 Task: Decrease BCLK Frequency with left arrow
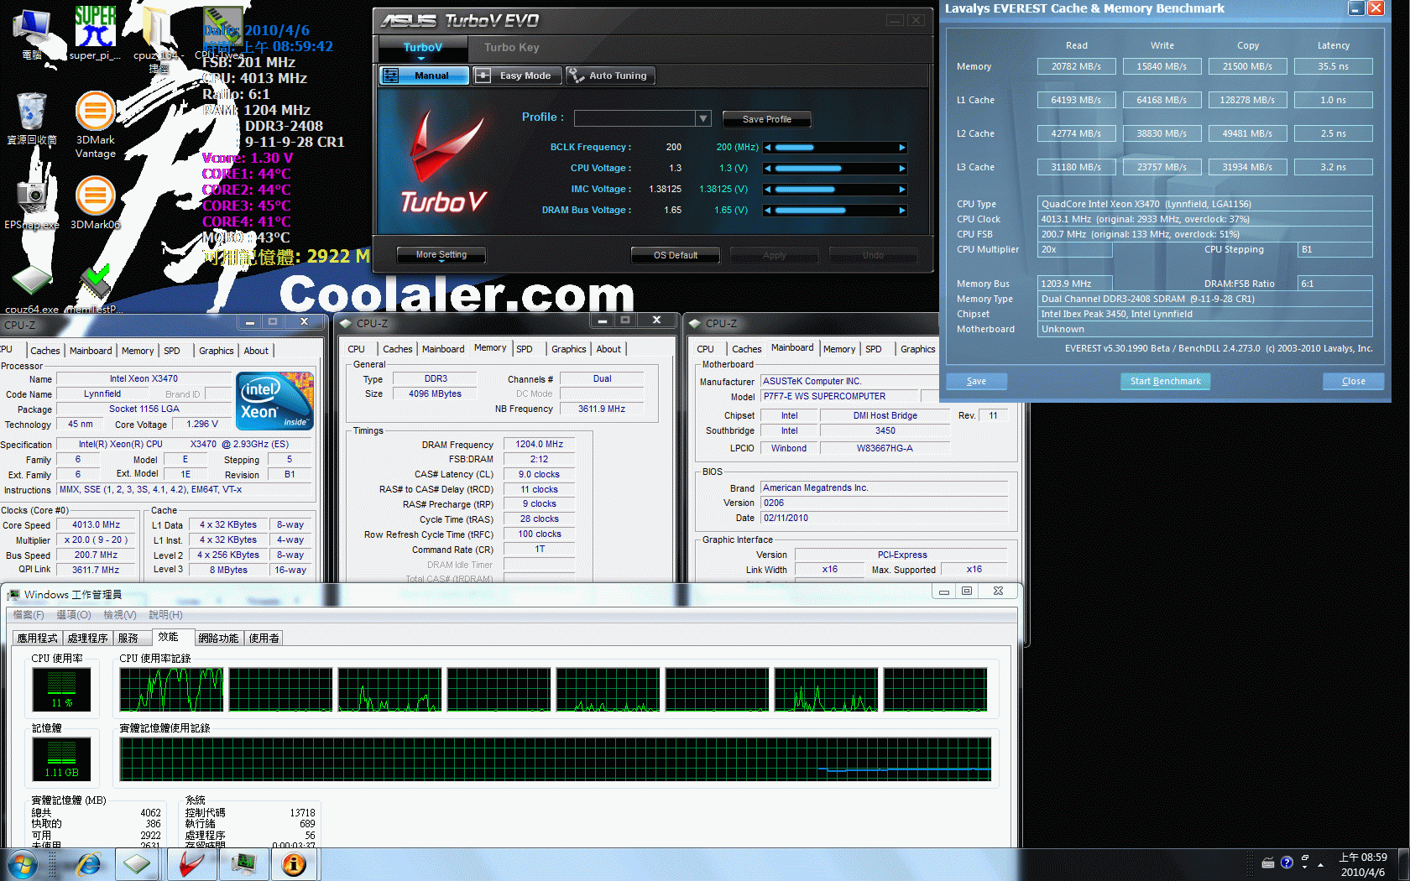point(767,148)
